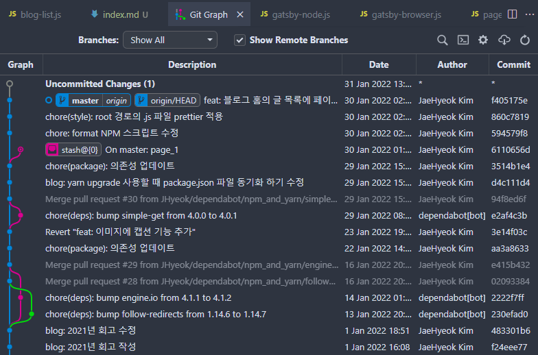Select the Uncommitted Changes (1) row
The image size is (538, 355).
coord(269,84)
